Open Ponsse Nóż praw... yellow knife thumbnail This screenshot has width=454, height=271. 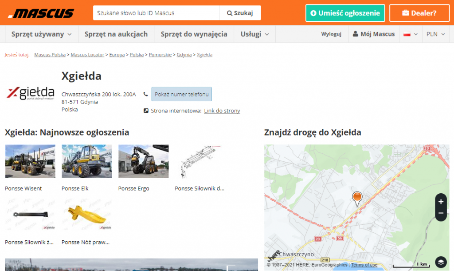pos(87,215)
